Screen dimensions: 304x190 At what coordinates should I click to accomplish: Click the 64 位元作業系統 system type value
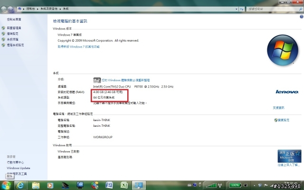(x=104, y=97)
